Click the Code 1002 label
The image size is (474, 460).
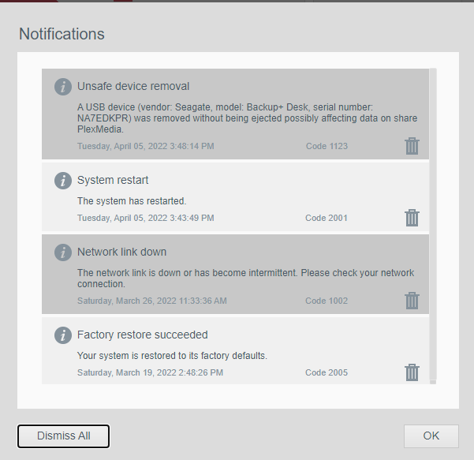pyautogui.click(x=327, y=301)
